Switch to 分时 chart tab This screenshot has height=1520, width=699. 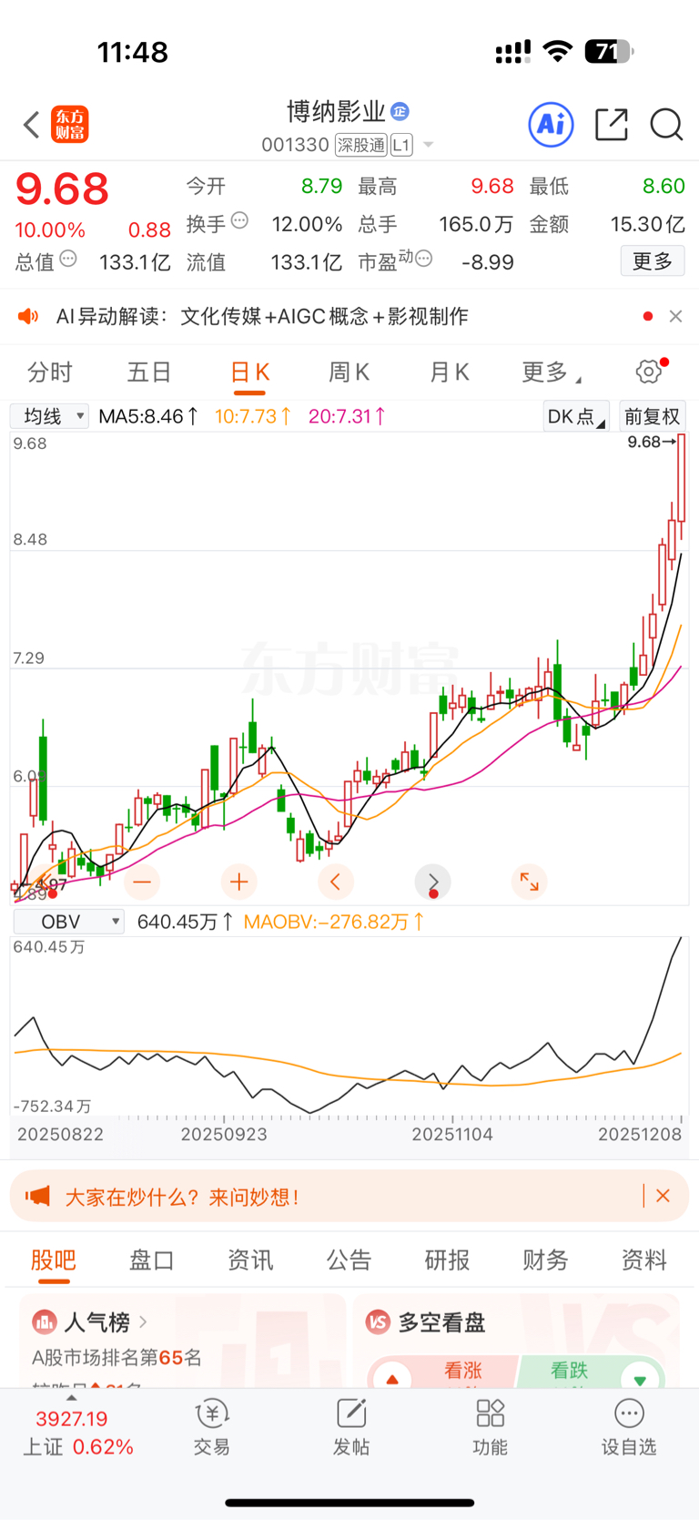point(50,372)
